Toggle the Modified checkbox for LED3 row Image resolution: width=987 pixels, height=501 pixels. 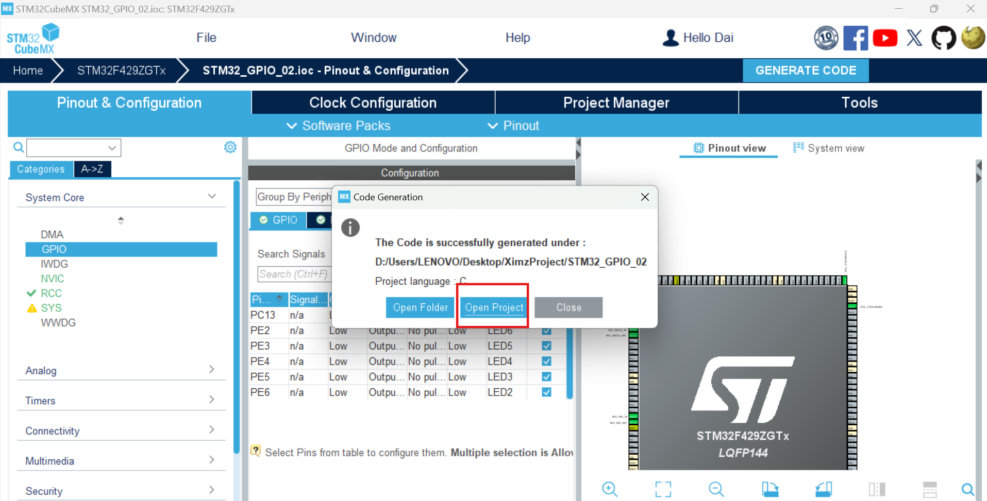tap(547, 377)
